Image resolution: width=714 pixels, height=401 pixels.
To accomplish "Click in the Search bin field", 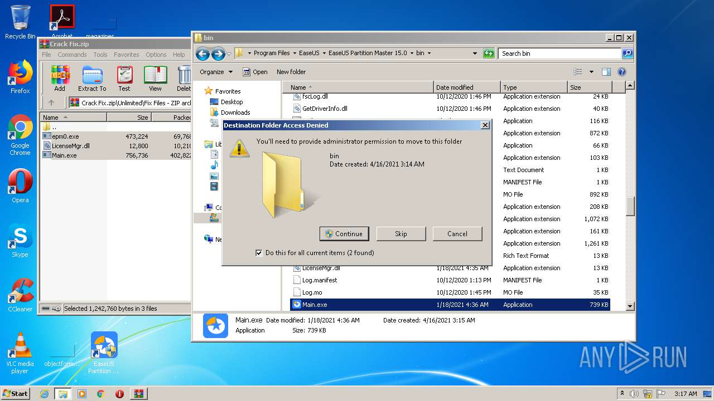I will click(x=559, y=53).
